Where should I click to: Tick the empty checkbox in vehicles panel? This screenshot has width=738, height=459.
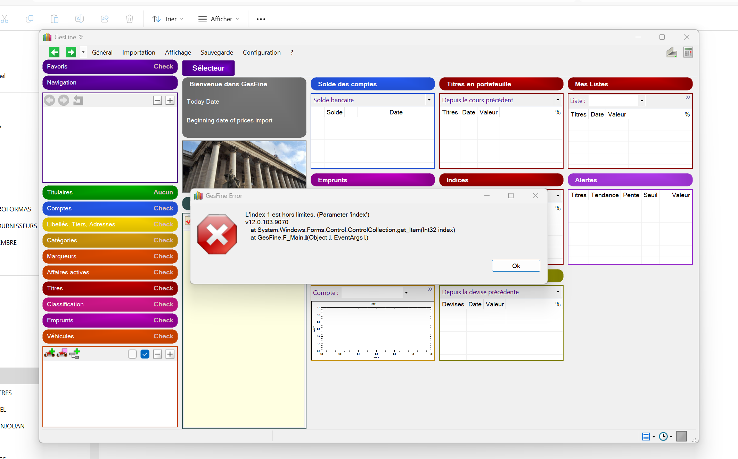(132, 354)
